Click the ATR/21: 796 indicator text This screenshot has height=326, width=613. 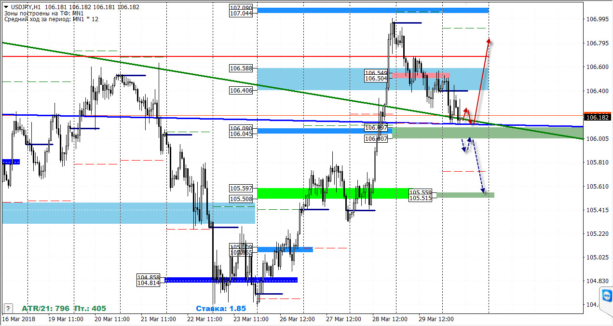pos(46,308)
